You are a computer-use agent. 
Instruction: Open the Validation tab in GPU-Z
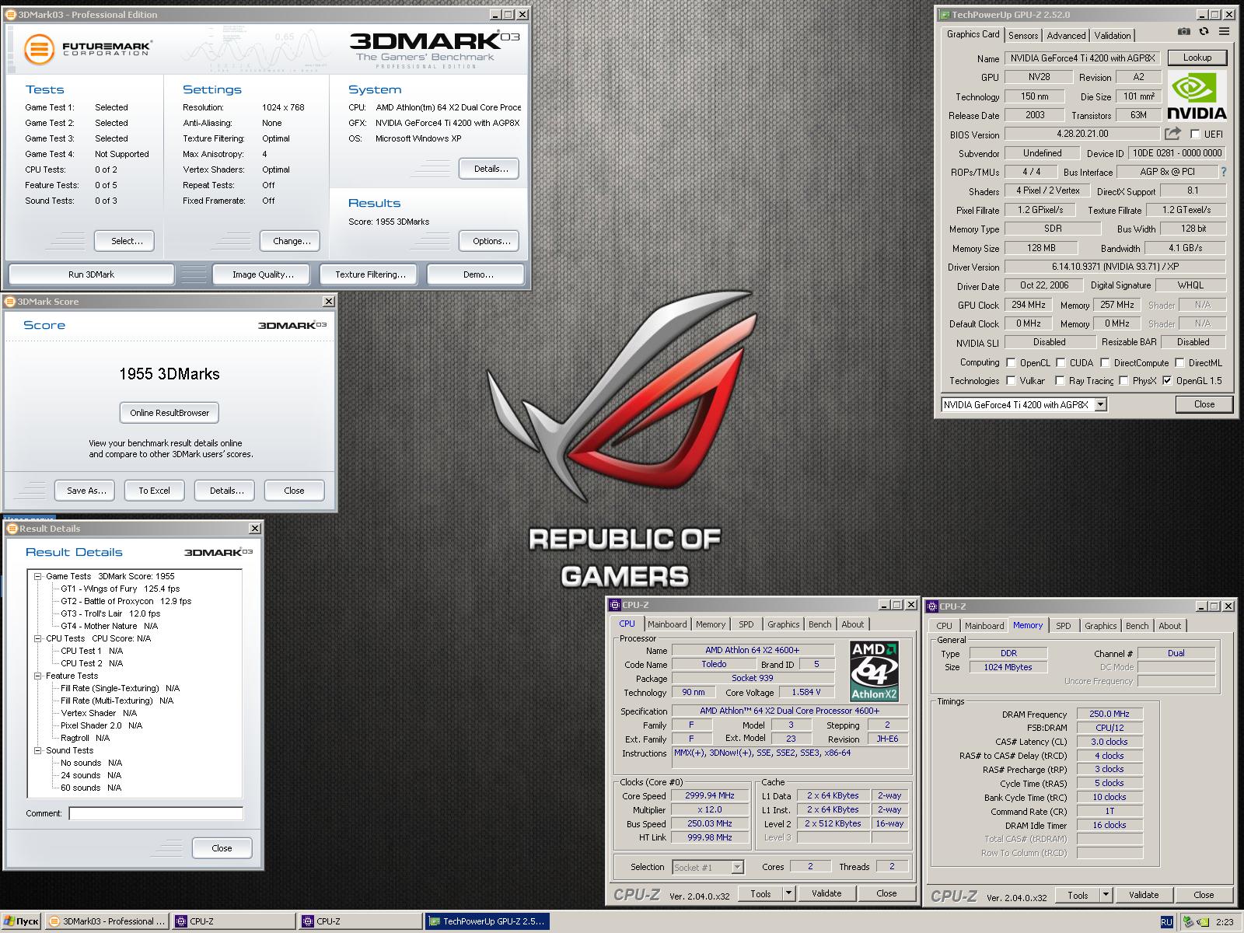click(x=1113, y=36)
